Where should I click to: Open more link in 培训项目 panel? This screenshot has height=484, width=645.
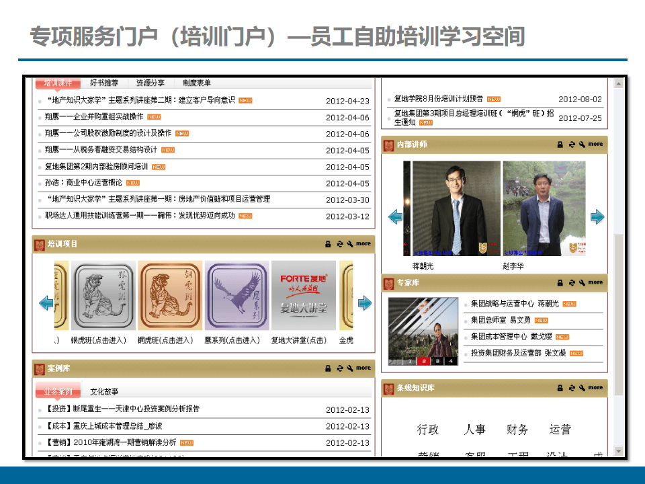click(363, 243)
